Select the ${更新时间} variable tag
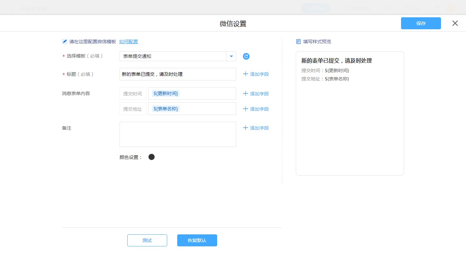 click(166, 93)
